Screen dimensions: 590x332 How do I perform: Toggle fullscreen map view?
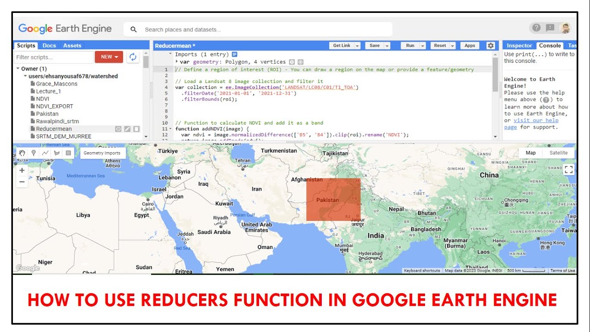point(568,170)
